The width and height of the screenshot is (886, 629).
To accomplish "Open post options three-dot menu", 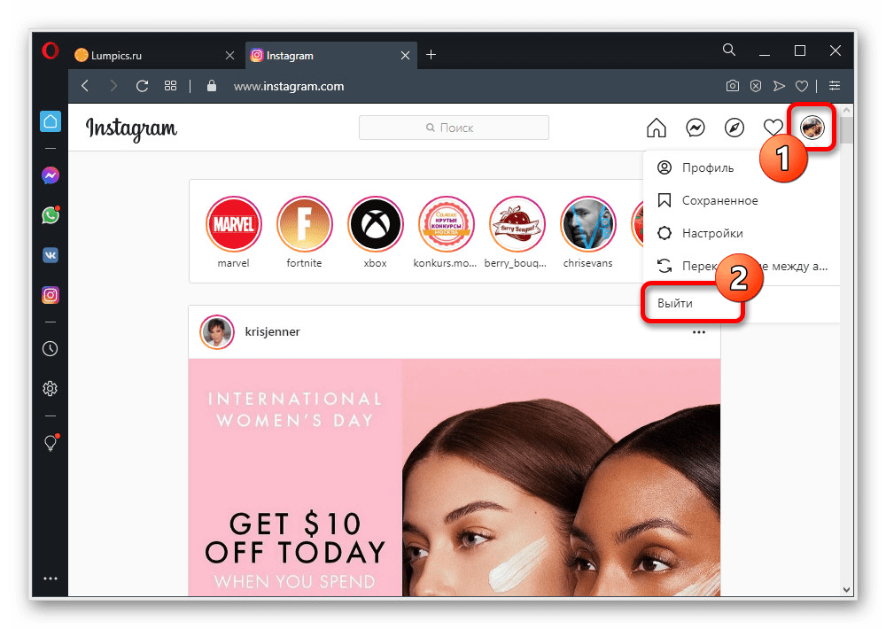I will 699,332.
